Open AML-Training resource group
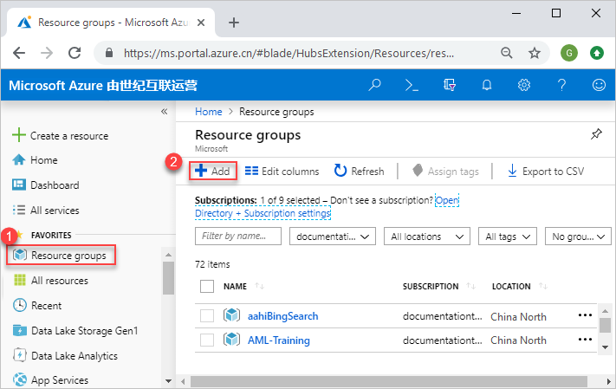Viewport: 616px width, 389px height. click(279, 340)
